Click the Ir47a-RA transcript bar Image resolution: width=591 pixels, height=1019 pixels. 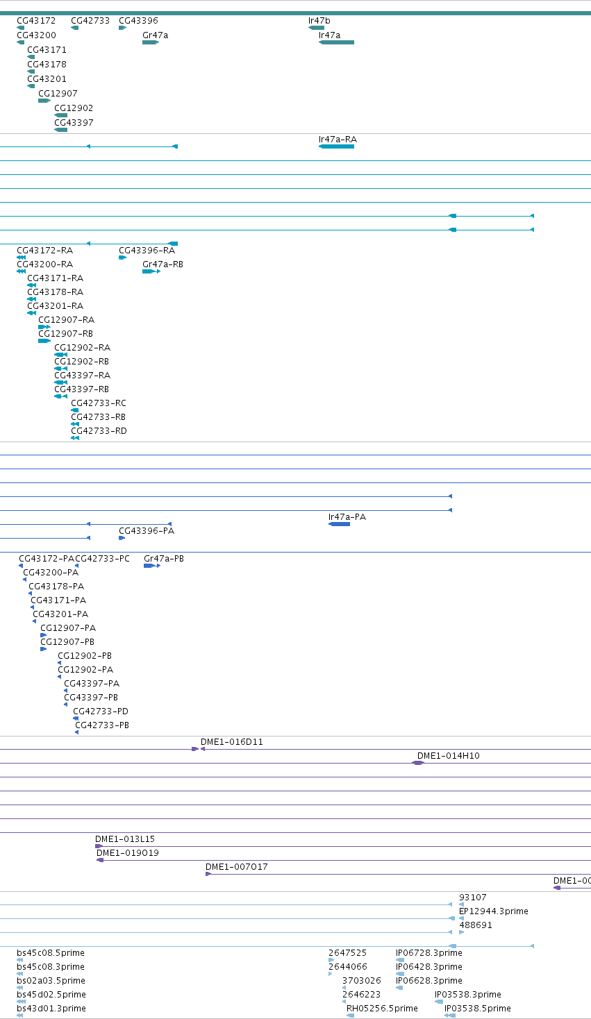[x=336, y=146]
